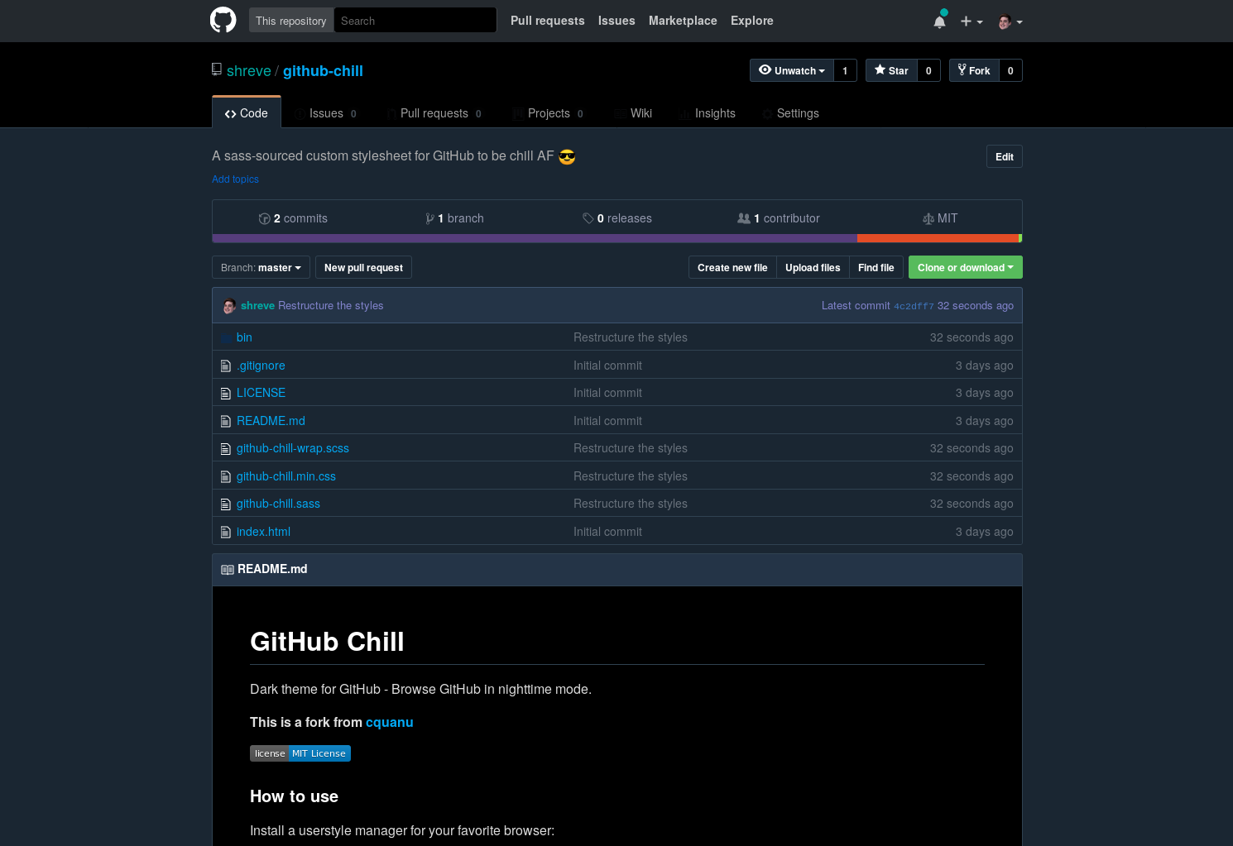Click the file icon for github-chill.min.css

(226, 476)
